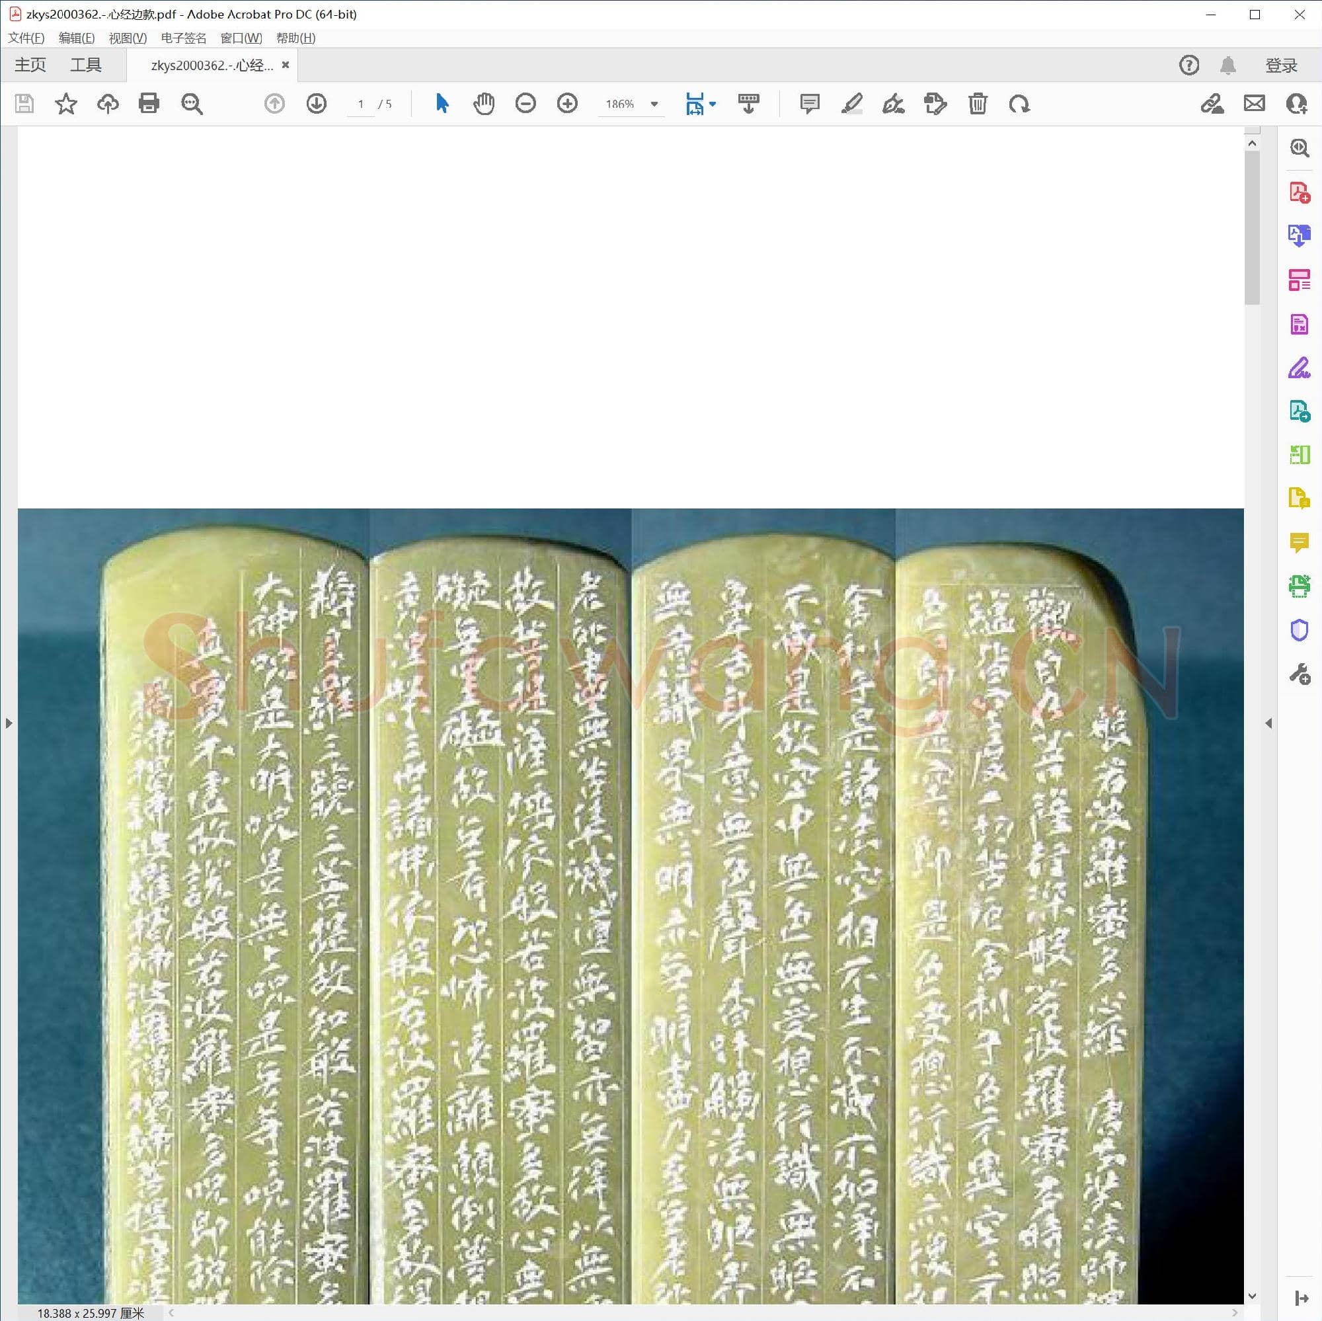Rotate the page with rotate icon
This screenshot has width=1322, height=1321.
(x=1019, y=103)
